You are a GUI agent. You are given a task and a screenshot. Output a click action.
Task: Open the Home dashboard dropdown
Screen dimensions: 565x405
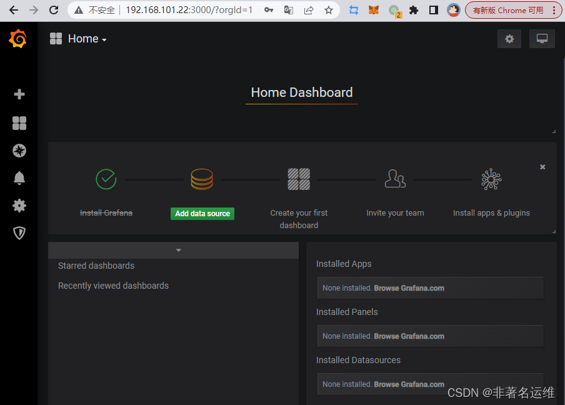pyautogui.click(x=87, y=39)
